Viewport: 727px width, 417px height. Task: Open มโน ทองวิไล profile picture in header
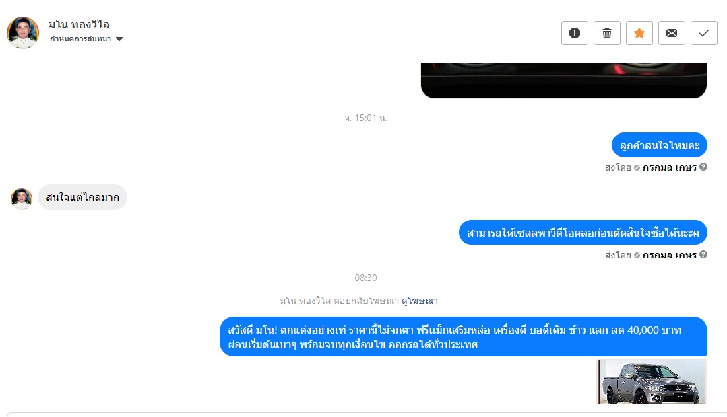(x=23, y=33)
